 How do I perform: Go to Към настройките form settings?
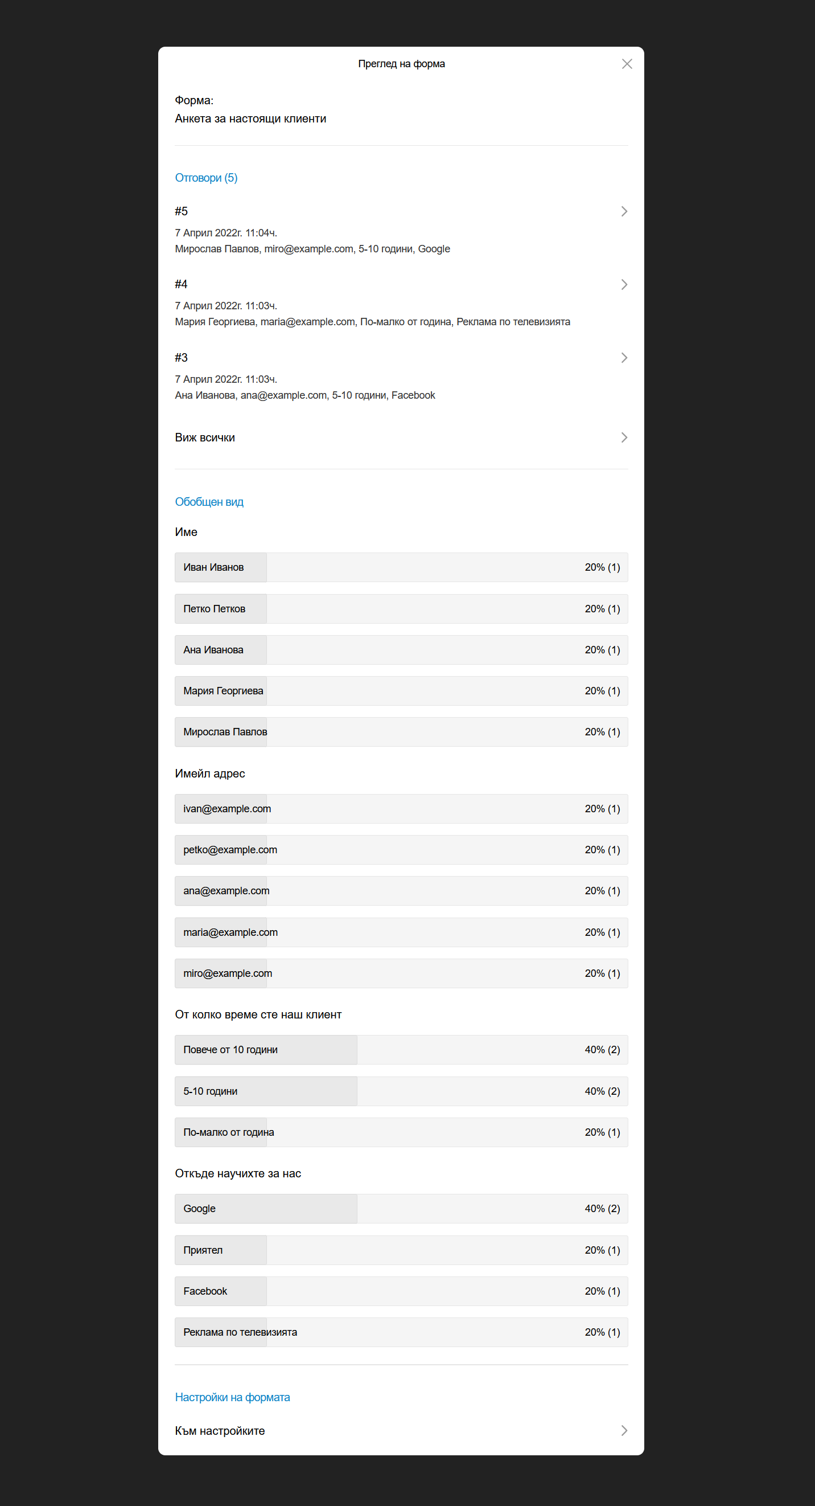click(401, 1431)
